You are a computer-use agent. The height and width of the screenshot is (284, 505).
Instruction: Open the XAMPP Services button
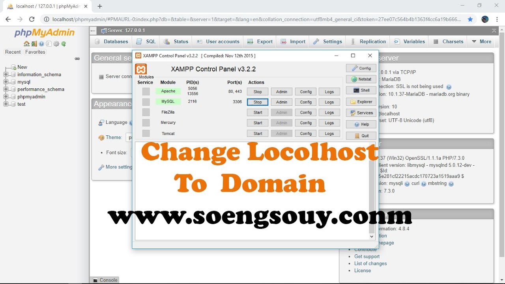(361, 113)
